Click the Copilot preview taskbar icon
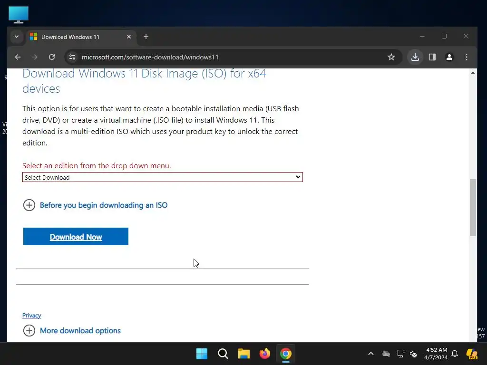The width and height of the screenshot is (487, 365). 472,354
